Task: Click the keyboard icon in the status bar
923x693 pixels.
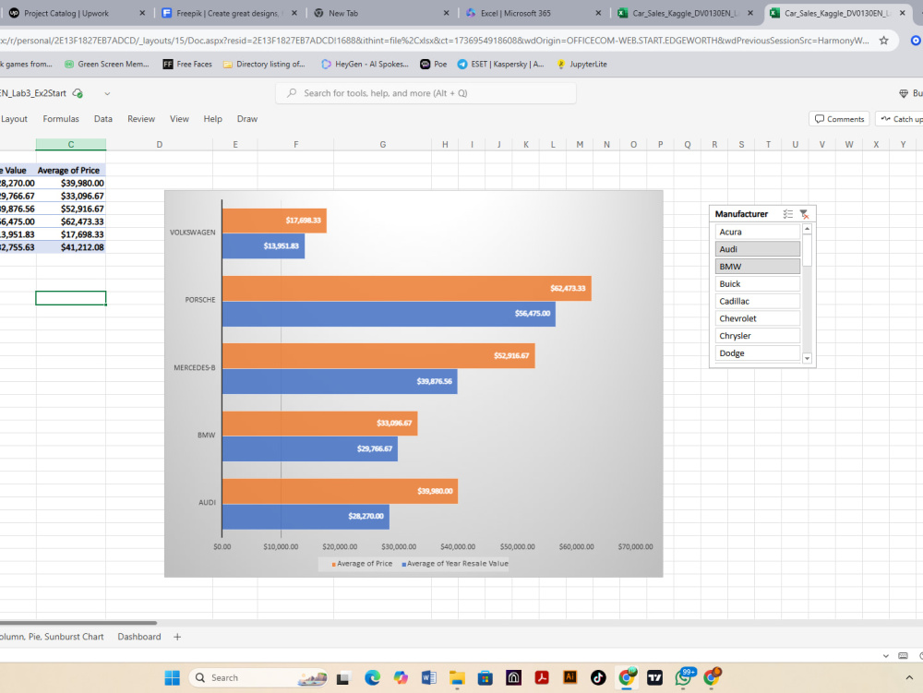Action: click(903, 655)
